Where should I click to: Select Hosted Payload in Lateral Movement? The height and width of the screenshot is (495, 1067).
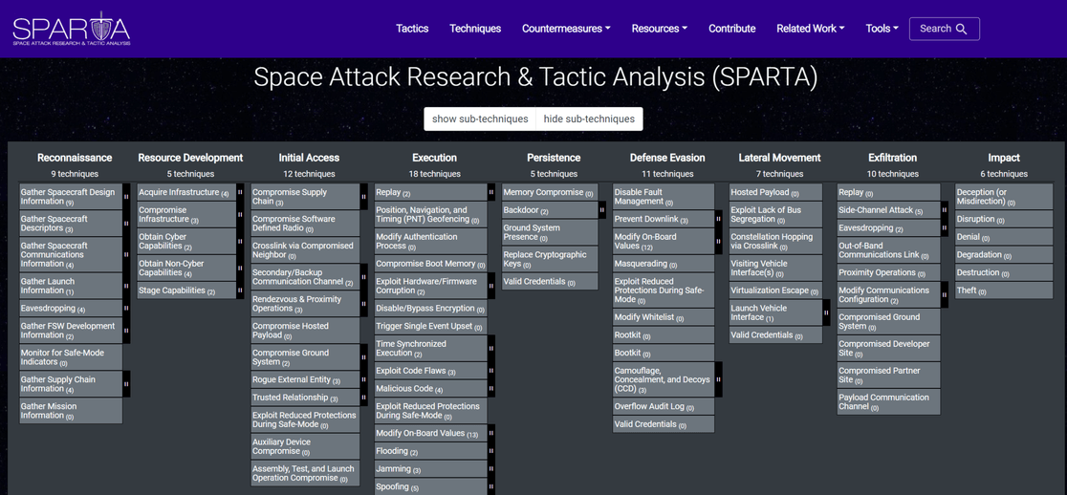[x=775, y=192]
